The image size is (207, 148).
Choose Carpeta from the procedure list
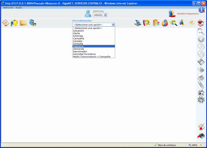[94, 41]
